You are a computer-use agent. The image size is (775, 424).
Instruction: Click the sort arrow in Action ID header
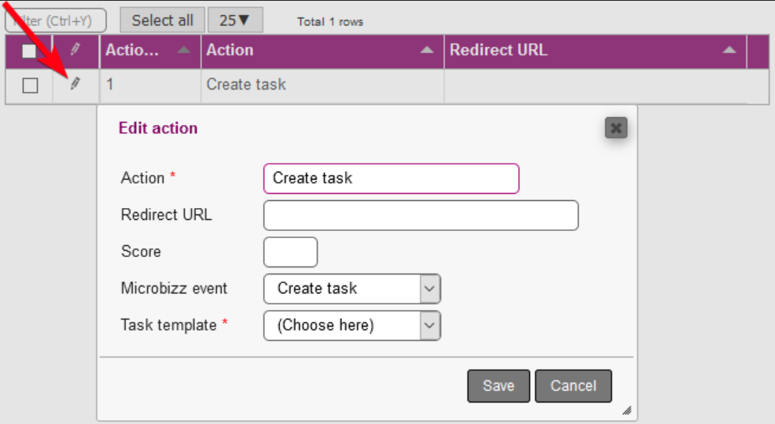tap(184, 51)
